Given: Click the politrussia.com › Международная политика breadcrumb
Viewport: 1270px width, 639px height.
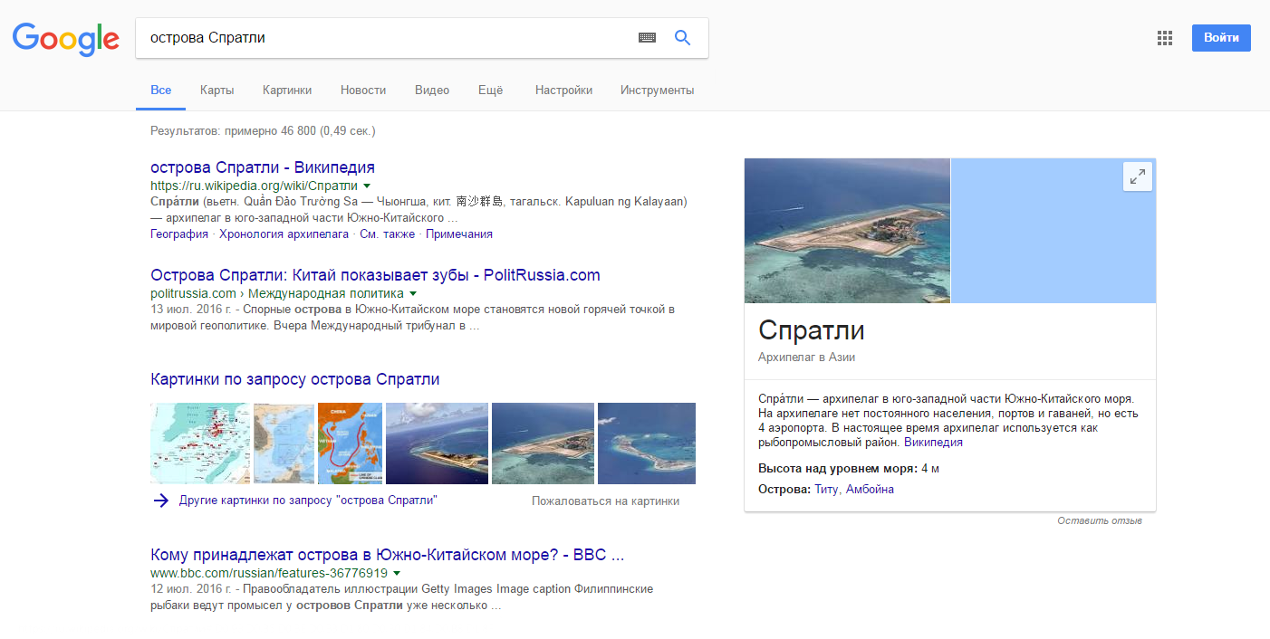Looking at the screenshot, I should [x=277, y=293].
